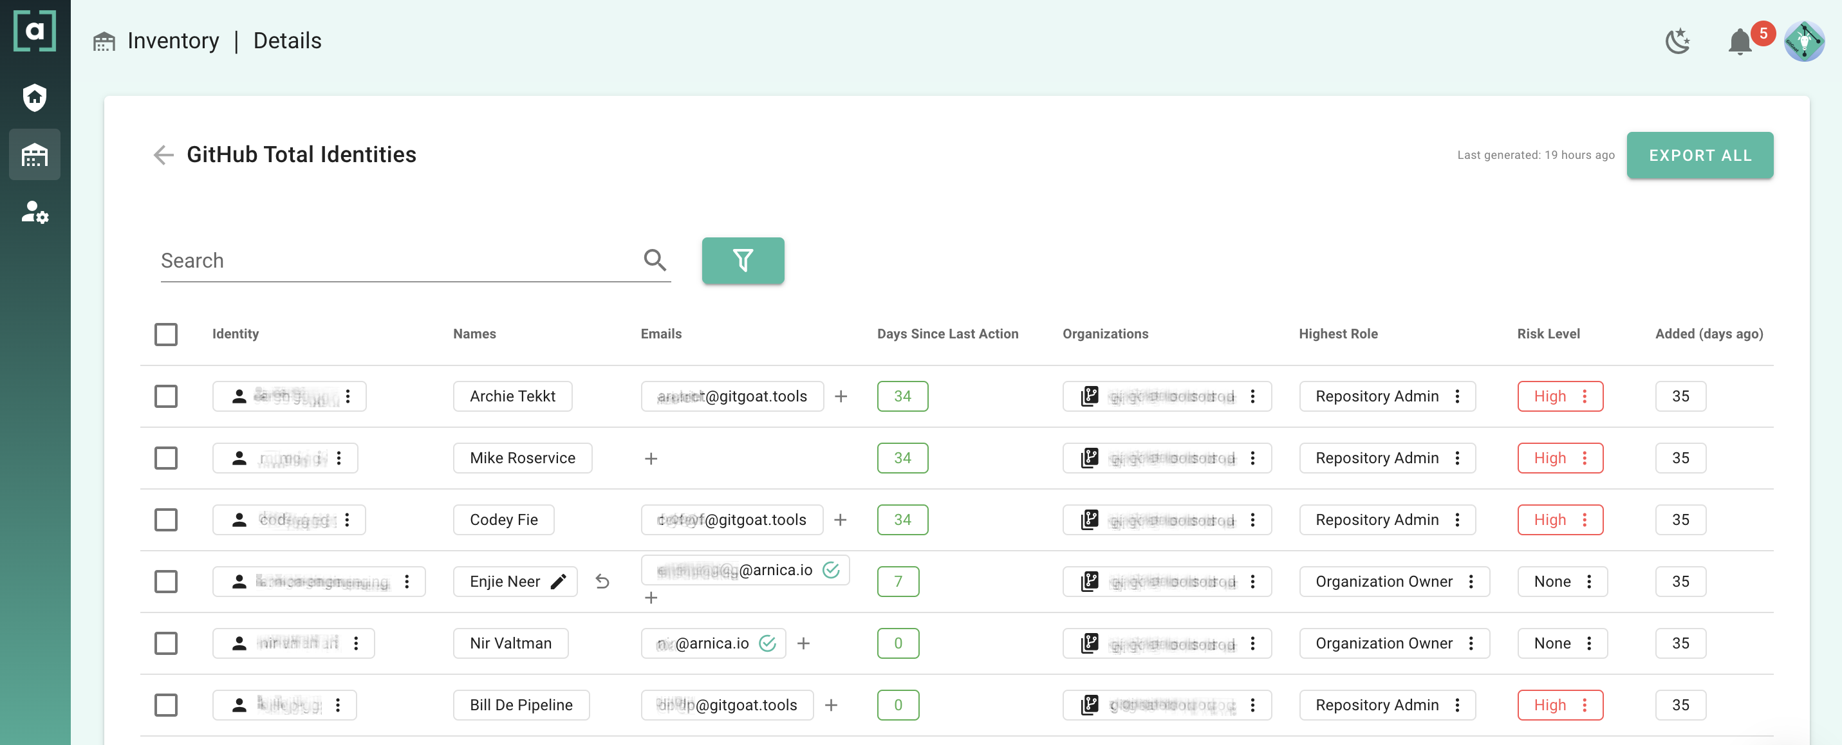
Task: Undo Enjie Neer name change
Action: click(x=602, y=582)
